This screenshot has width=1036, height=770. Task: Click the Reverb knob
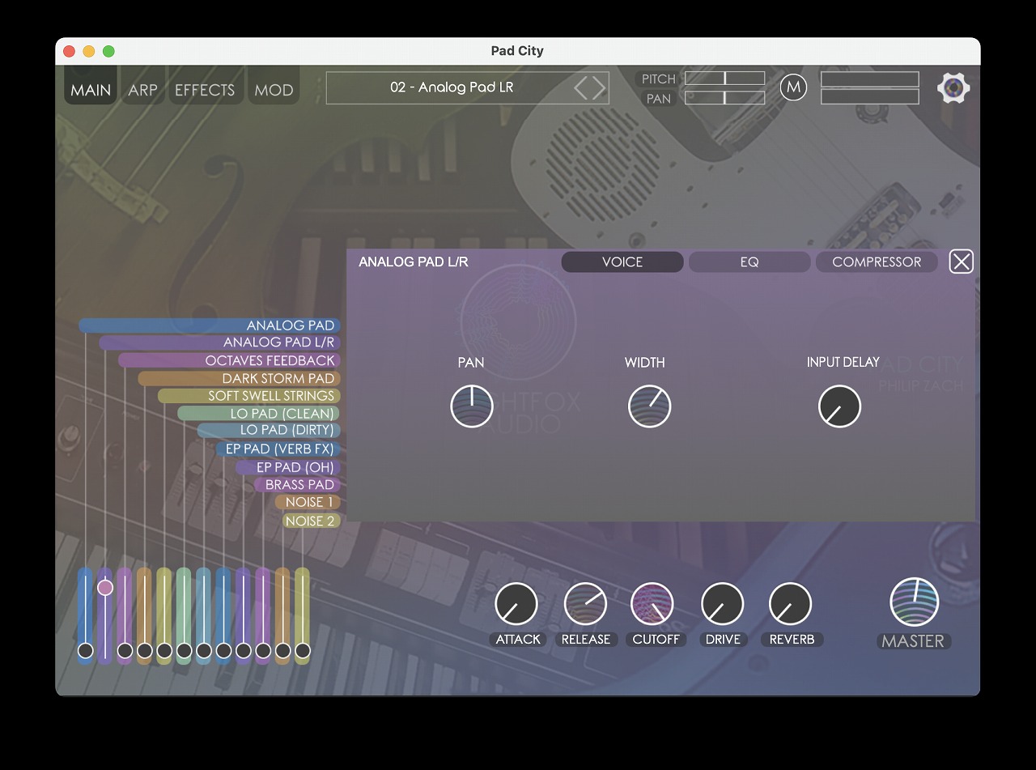pyautogui.click(x=790, y=604)
